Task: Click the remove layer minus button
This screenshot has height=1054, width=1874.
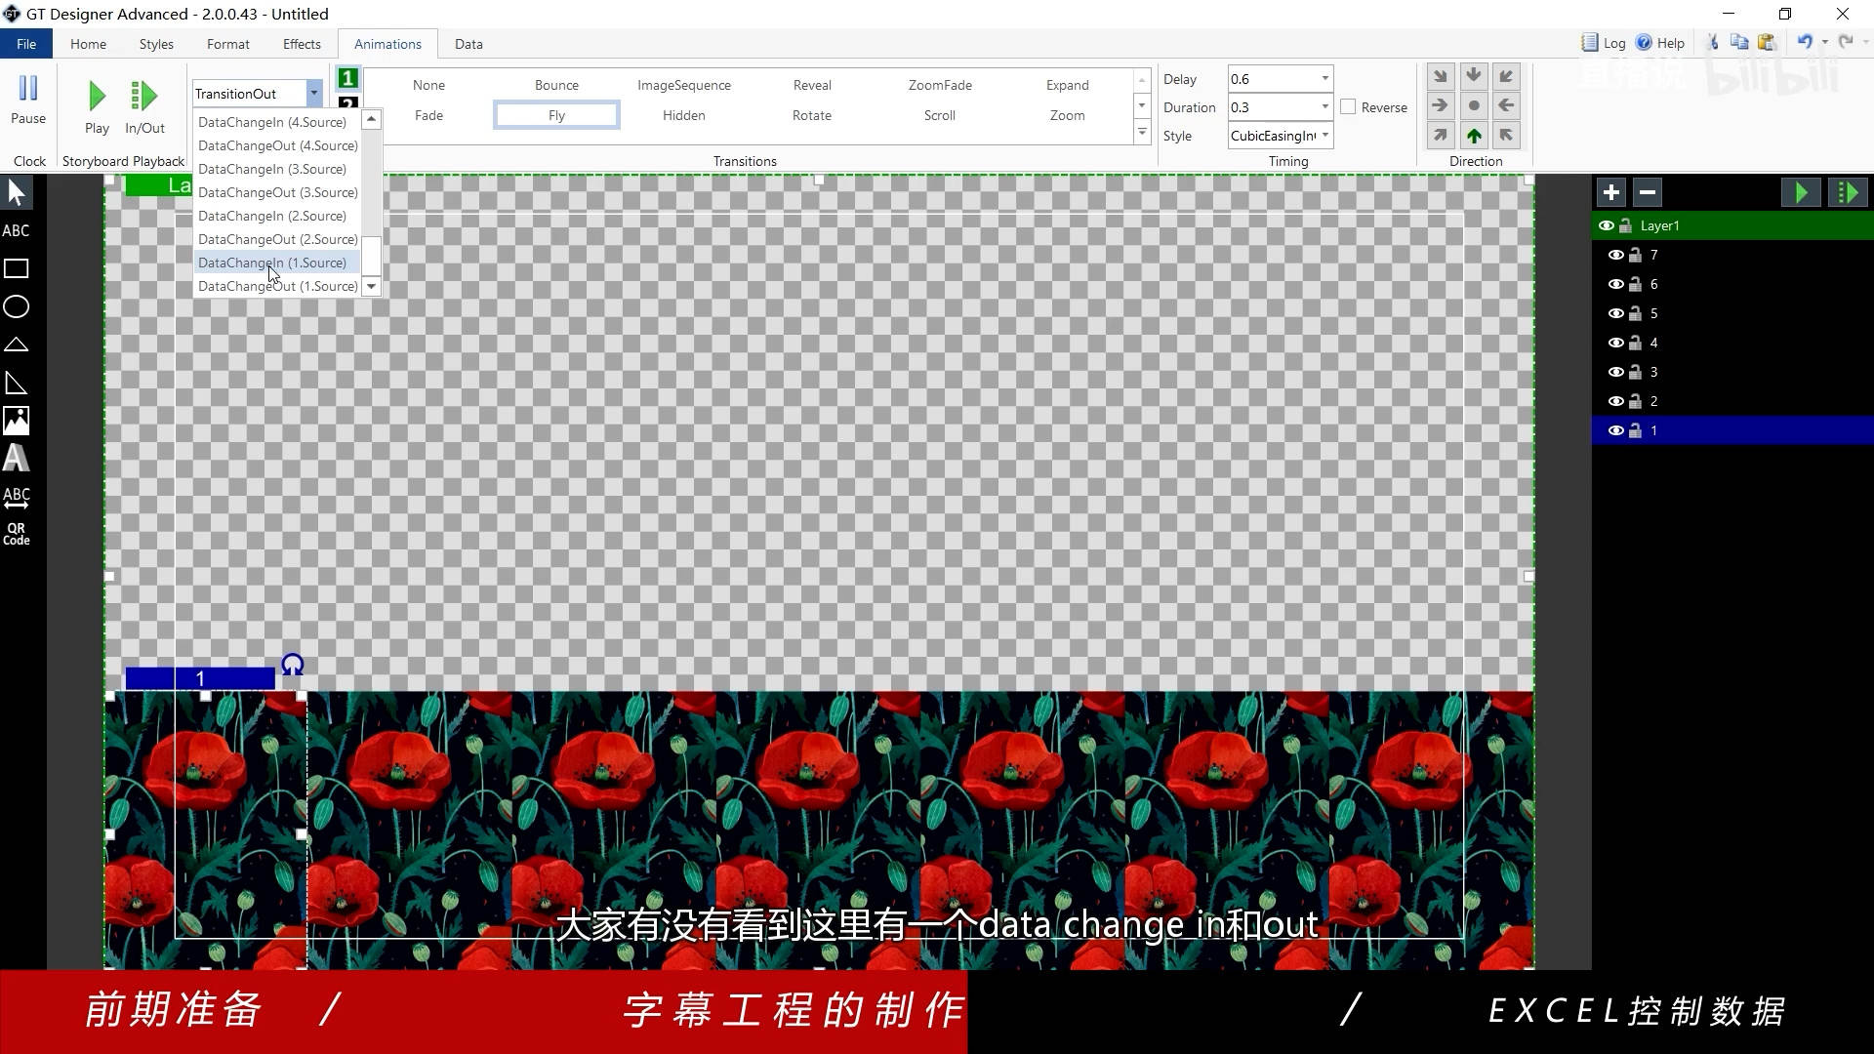Action: pos(1648,192)
